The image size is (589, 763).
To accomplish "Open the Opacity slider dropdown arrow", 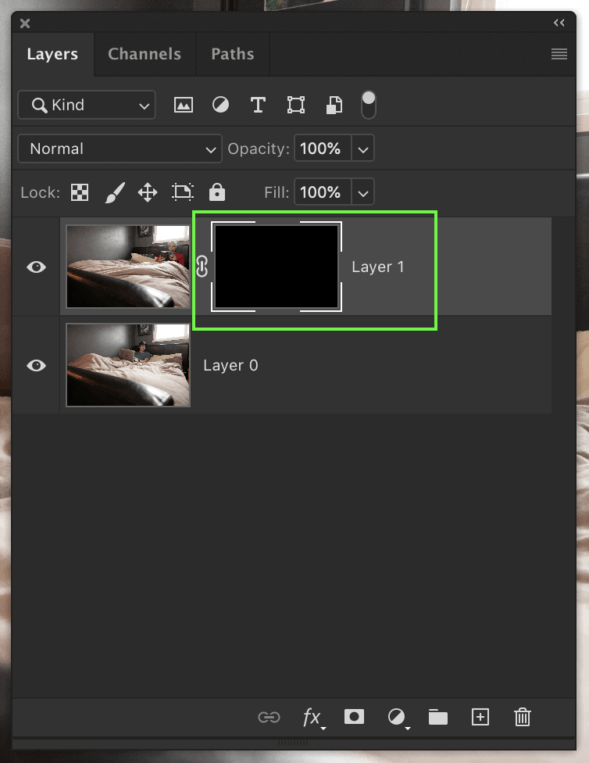I will pyautogui.click(x=362, y=149).
